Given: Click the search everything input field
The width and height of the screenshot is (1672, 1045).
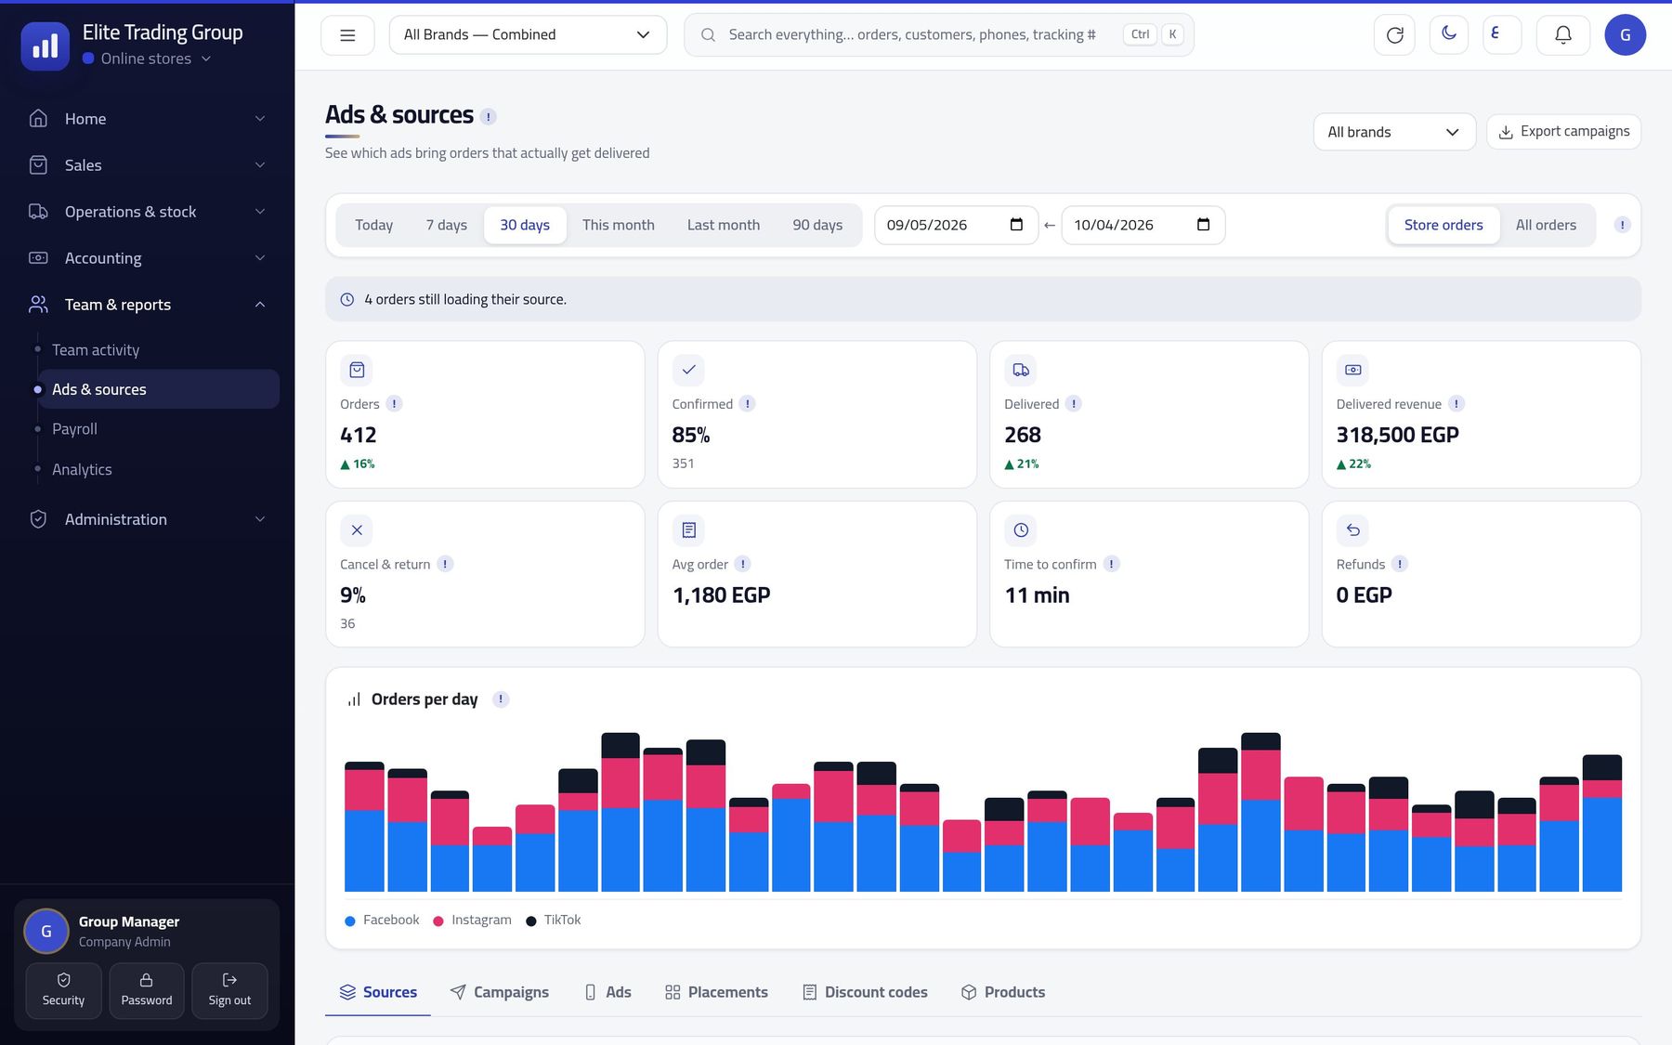Looking at the screenshot, I should coord(938,35).
